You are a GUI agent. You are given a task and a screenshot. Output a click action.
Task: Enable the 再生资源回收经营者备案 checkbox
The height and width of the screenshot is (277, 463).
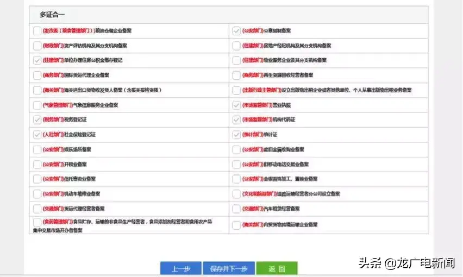coord(236,75)
